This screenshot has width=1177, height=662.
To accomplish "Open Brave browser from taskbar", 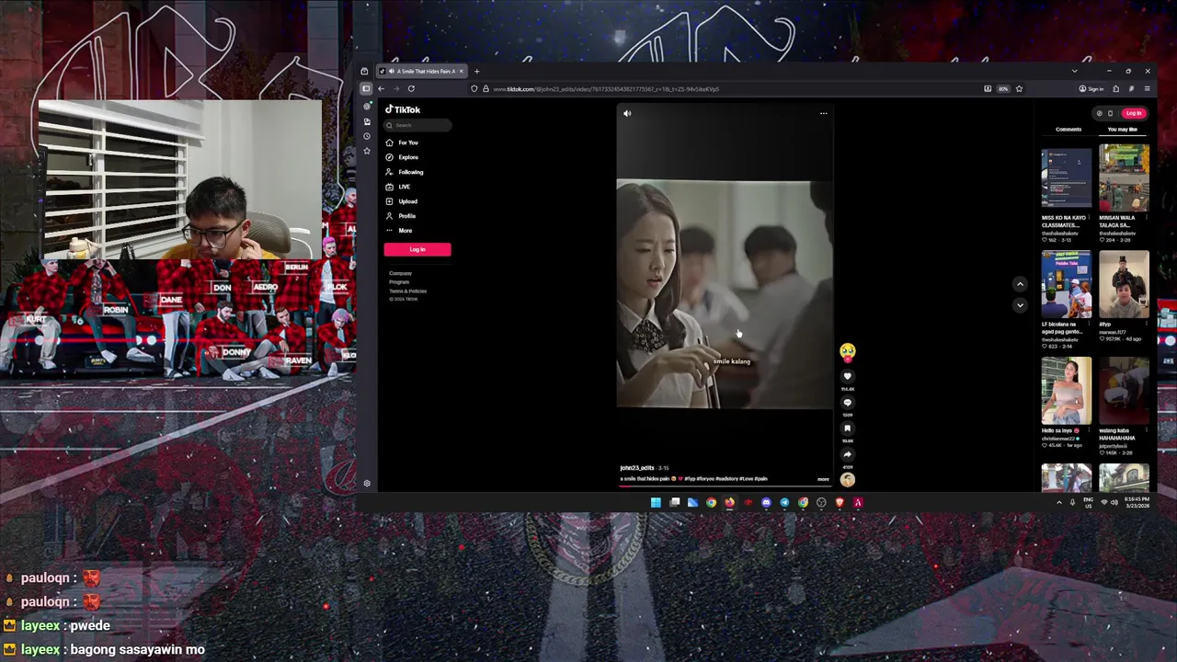I will pos(840,503).
